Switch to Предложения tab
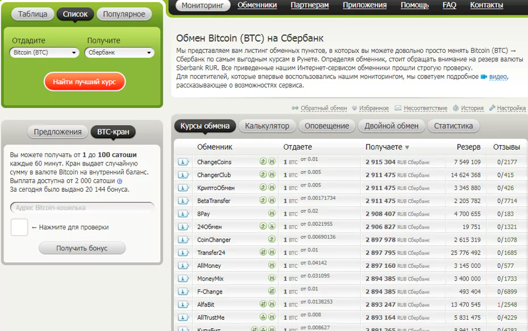 coord(57,132)
